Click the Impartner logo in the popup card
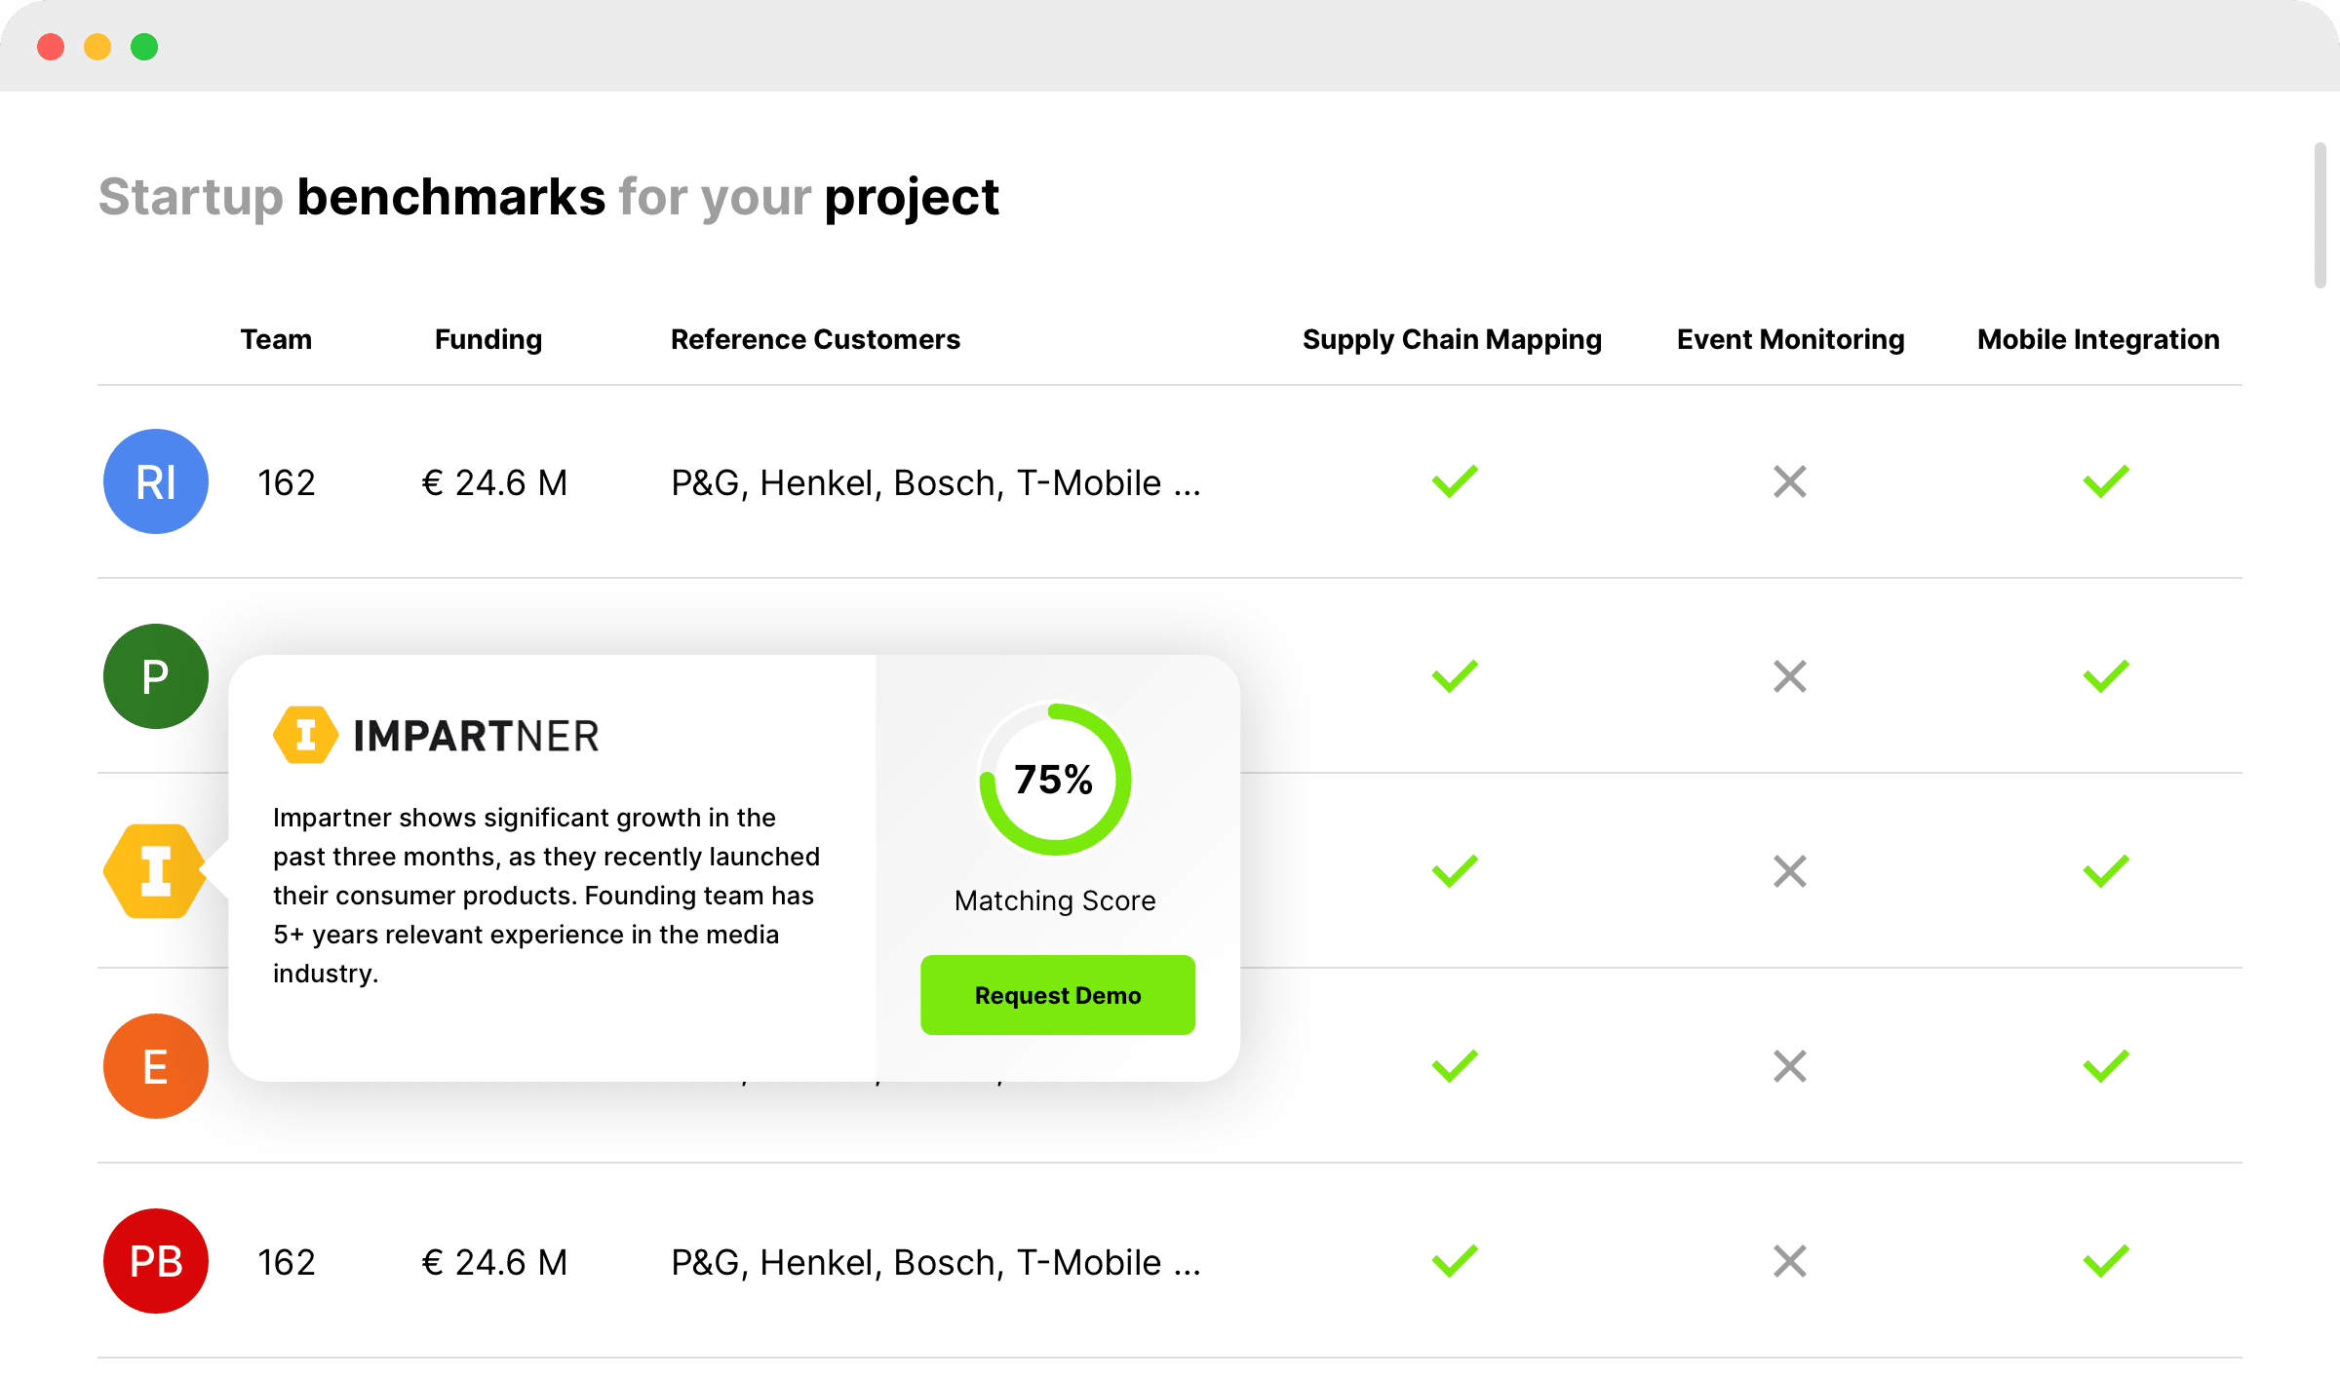This screenshot has height=1378, width=2340. pos(437,736)
